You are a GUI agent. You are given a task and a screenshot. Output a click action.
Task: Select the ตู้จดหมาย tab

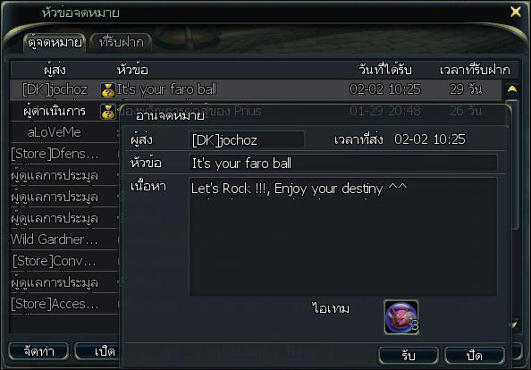click(x=55, y=43)
